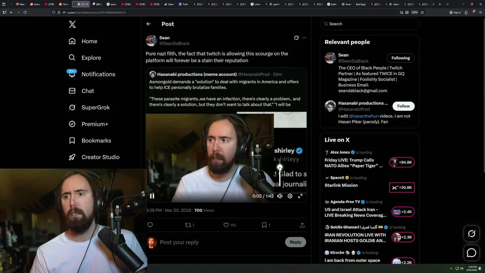Click Sean's avatar in Relevant people

click(x=330, y=58)
